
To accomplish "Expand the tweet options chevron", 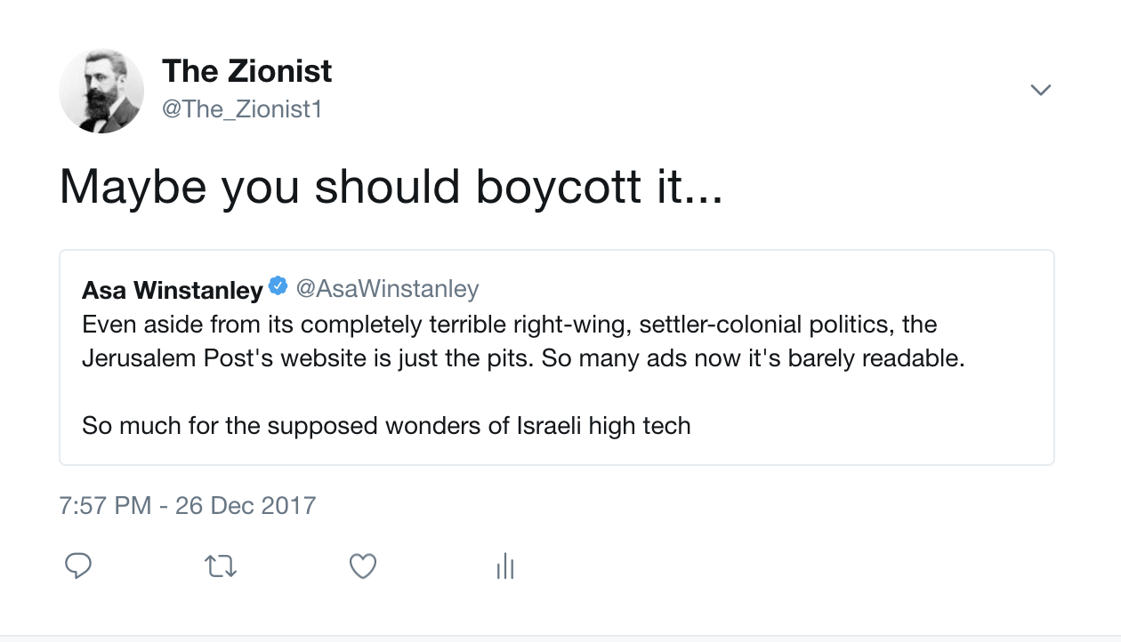I will [x=1040, y=90].
